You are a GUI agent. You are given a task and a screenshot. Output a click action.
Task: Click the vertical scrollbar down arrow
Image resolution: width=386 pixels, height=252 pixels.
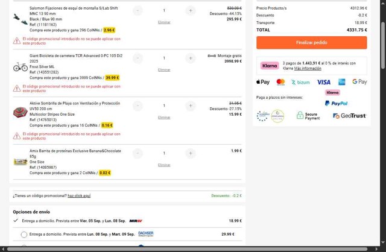point(383,242)
